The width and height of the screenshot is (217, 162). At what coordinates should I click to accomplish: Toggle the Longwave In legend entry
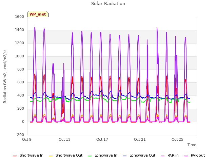coord(102,155)
